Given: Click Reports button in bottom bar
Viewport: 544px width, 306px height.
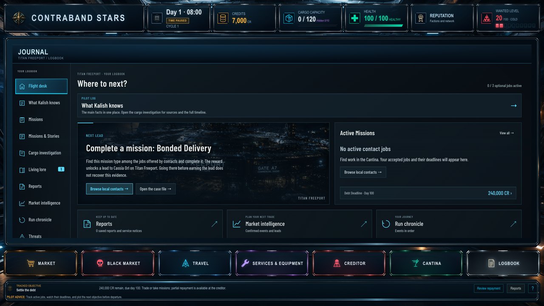Looking at the screenshot, I should tap(516, 288).
